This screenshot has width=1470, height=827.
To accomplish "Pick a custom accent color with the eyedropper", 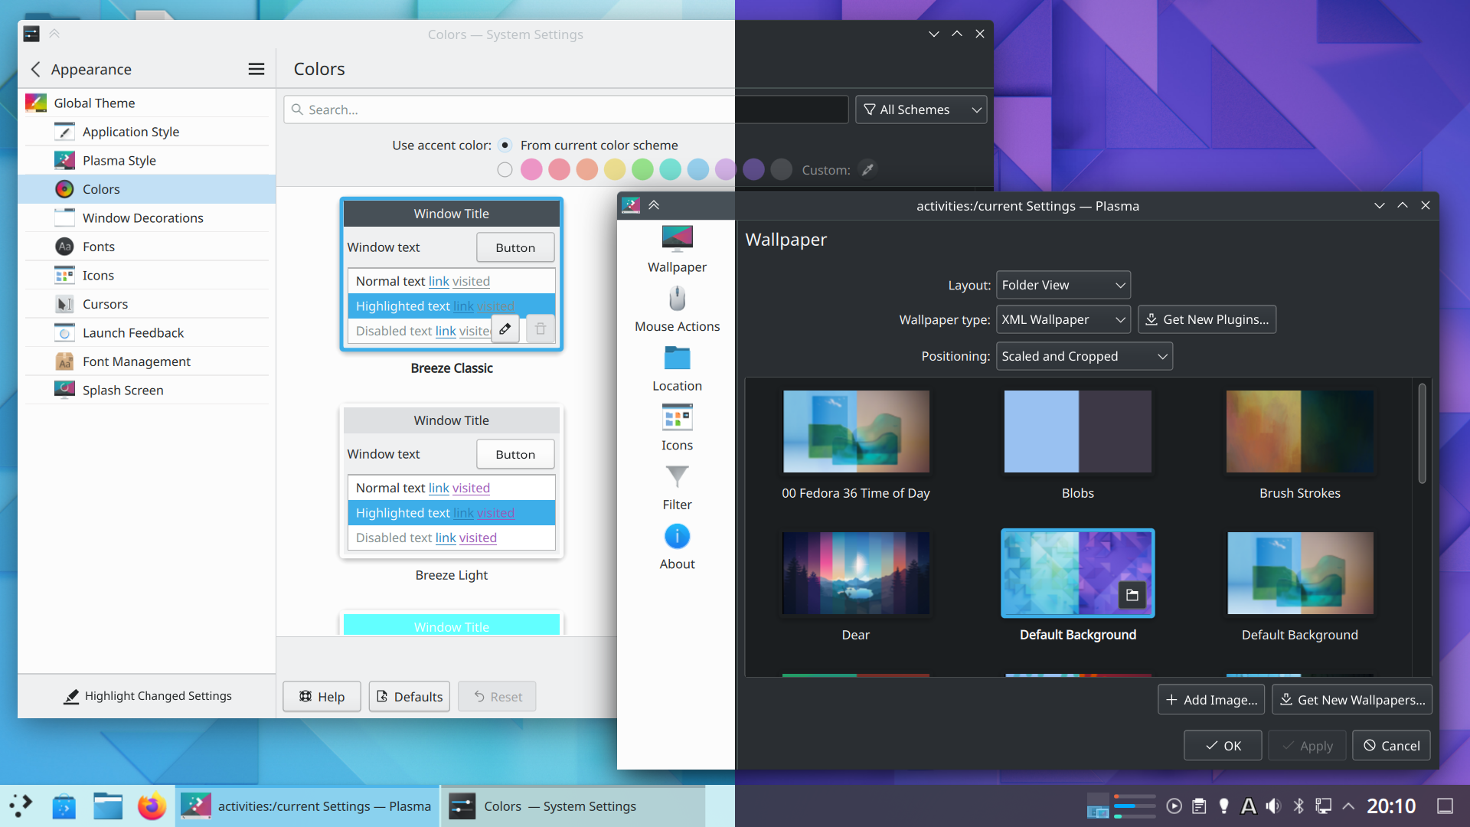I will 867,170.
